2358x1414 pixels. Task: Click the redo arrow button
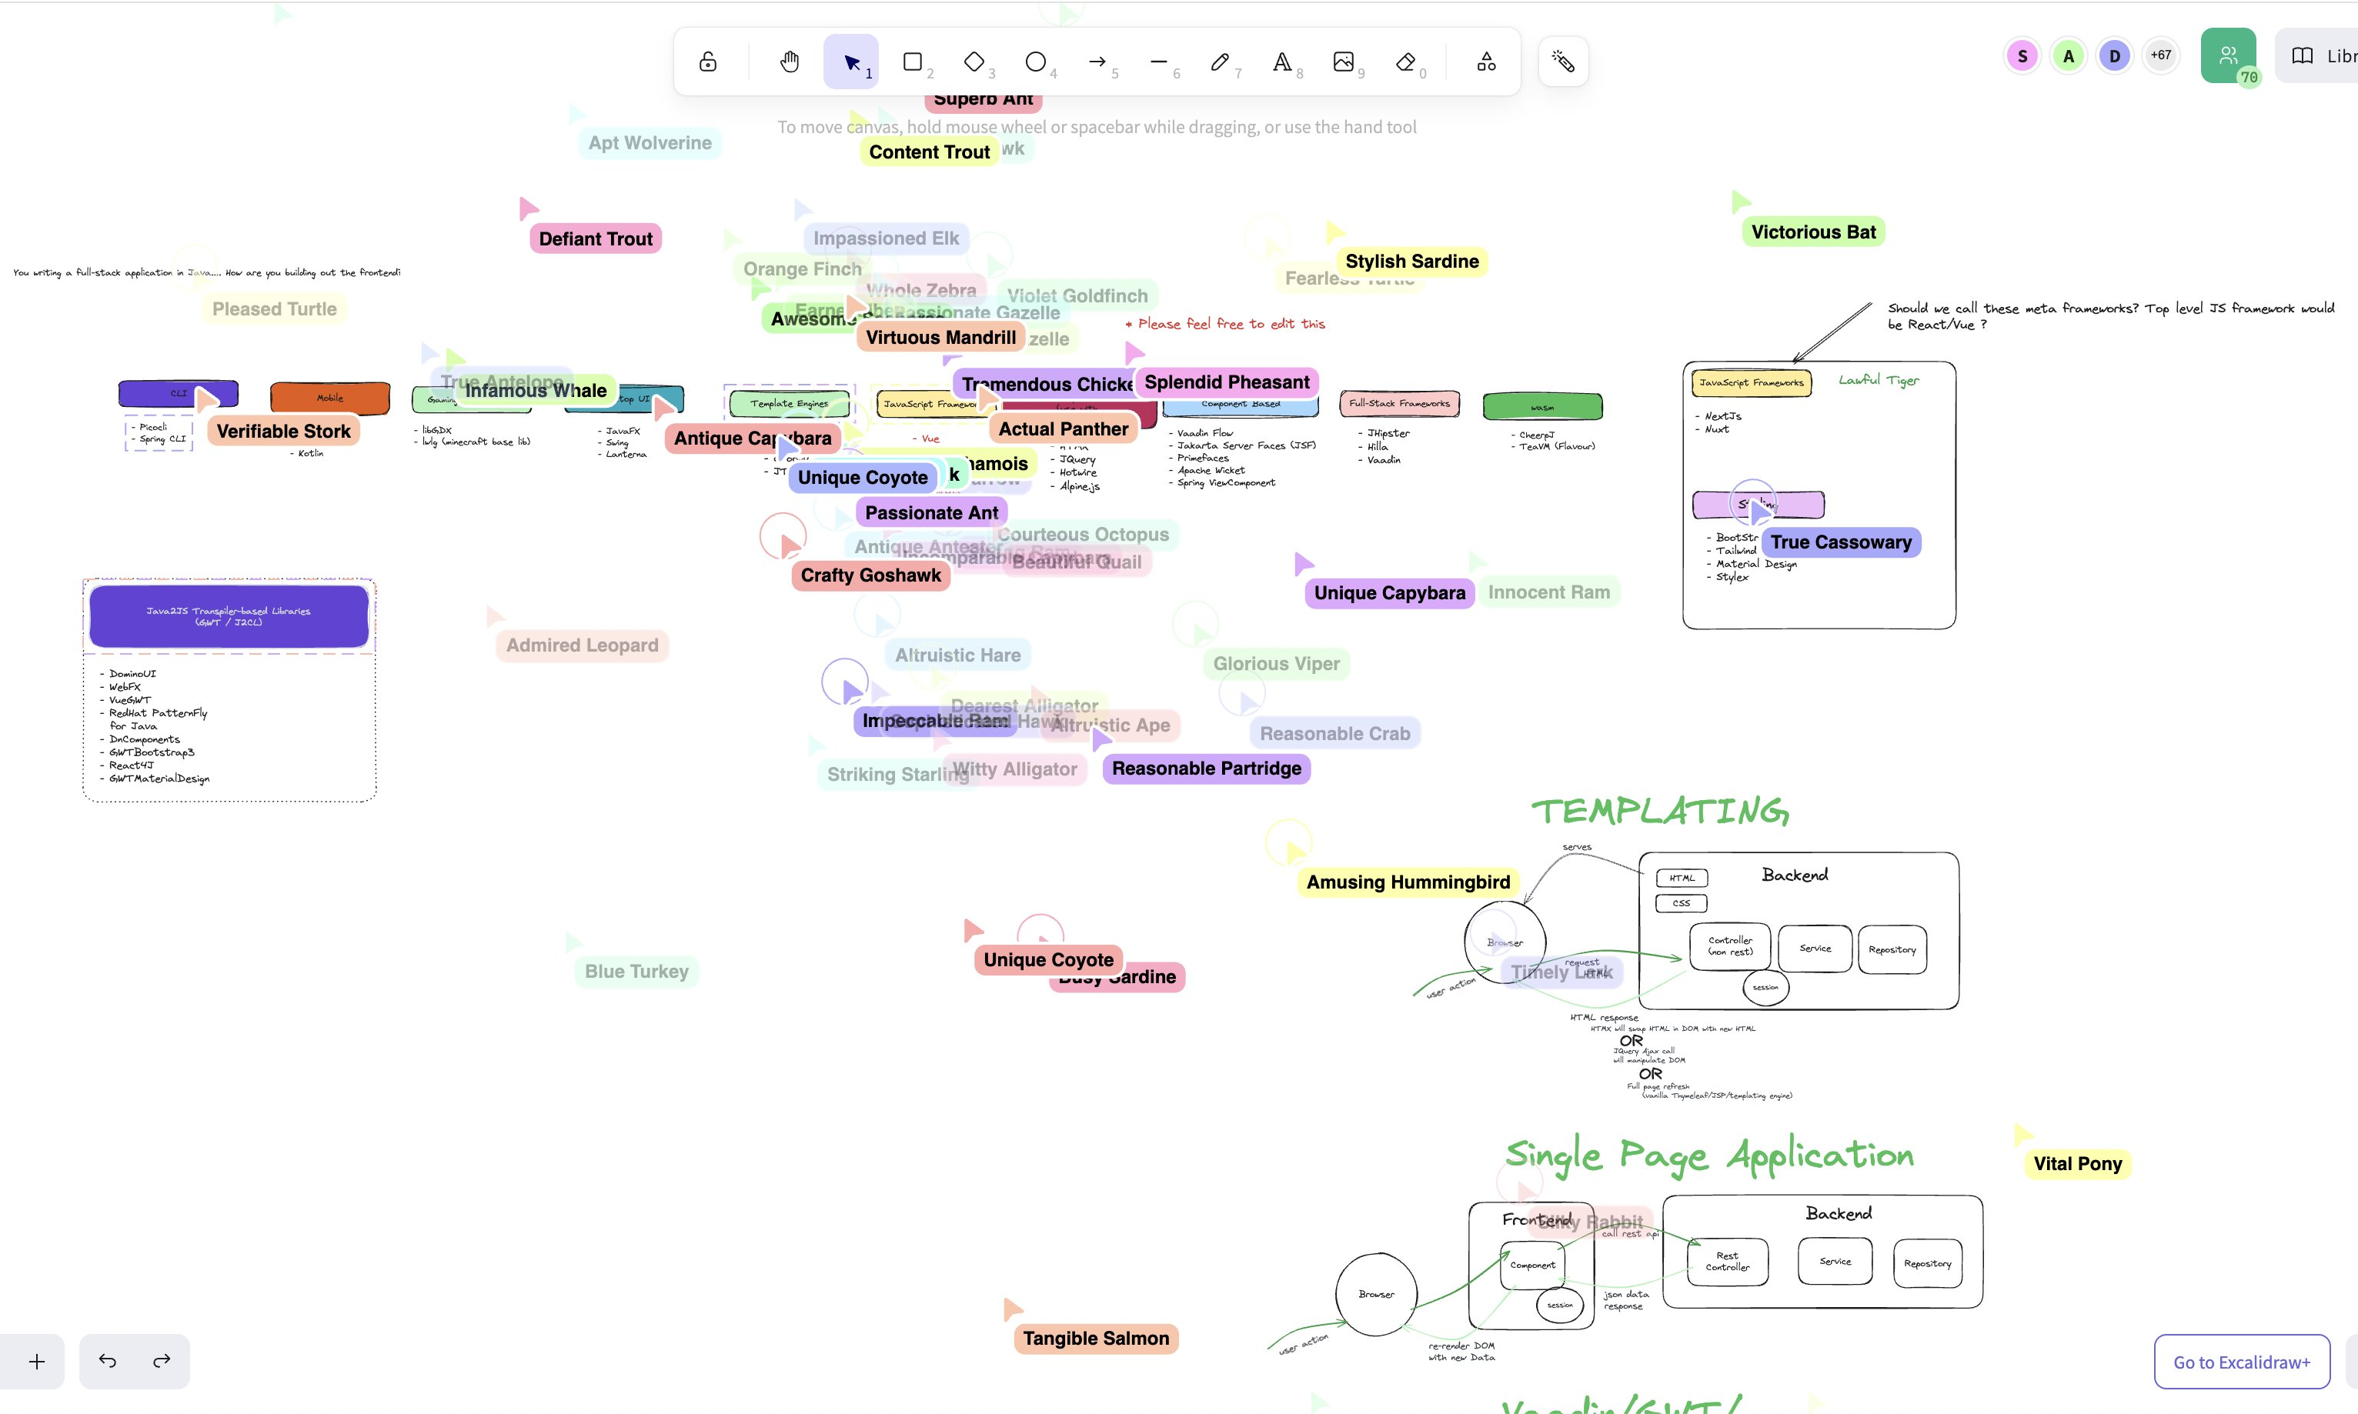162,1362
